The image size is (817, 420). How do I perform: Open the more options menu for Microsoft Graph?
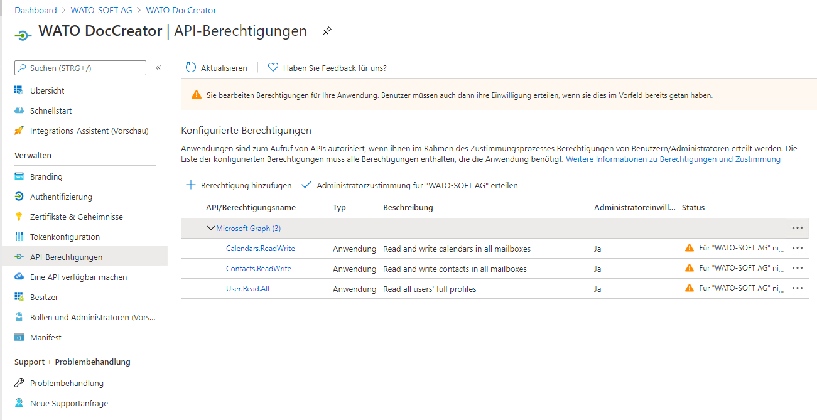point(798,228)
